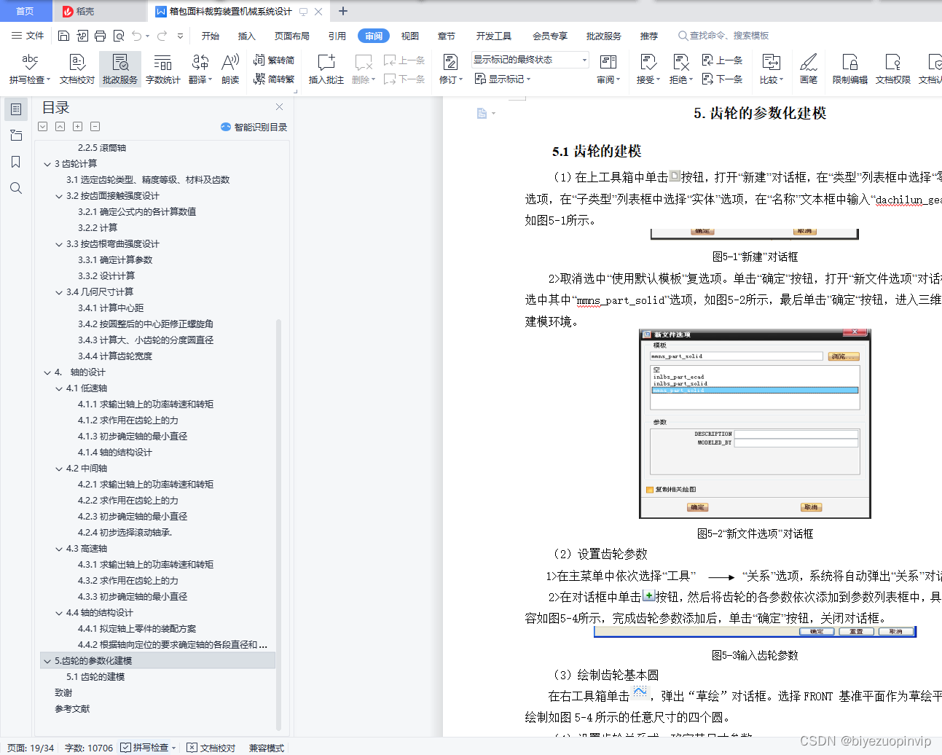Convert text with 繁转简 button
This screenshot has width=942, height=755.
pyautogui.click(x=274, y=60)
